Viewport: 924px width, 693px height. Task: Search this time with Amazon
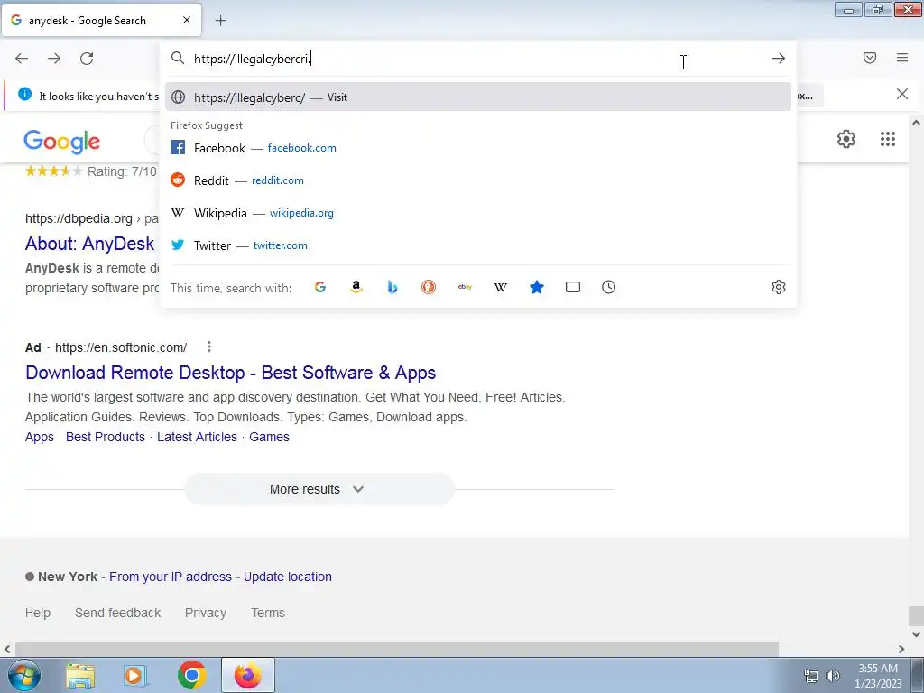click(x=356, y=287)
